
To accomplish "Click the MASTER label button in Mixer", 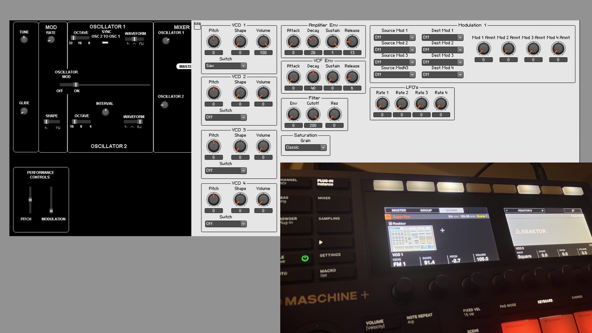I will pyautogui.click(x=185, y=66).
